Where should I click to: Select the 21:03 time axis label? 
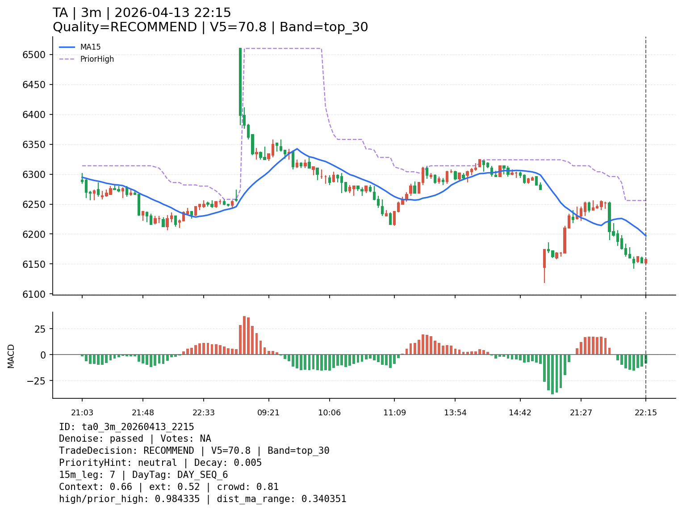[82, 413]
